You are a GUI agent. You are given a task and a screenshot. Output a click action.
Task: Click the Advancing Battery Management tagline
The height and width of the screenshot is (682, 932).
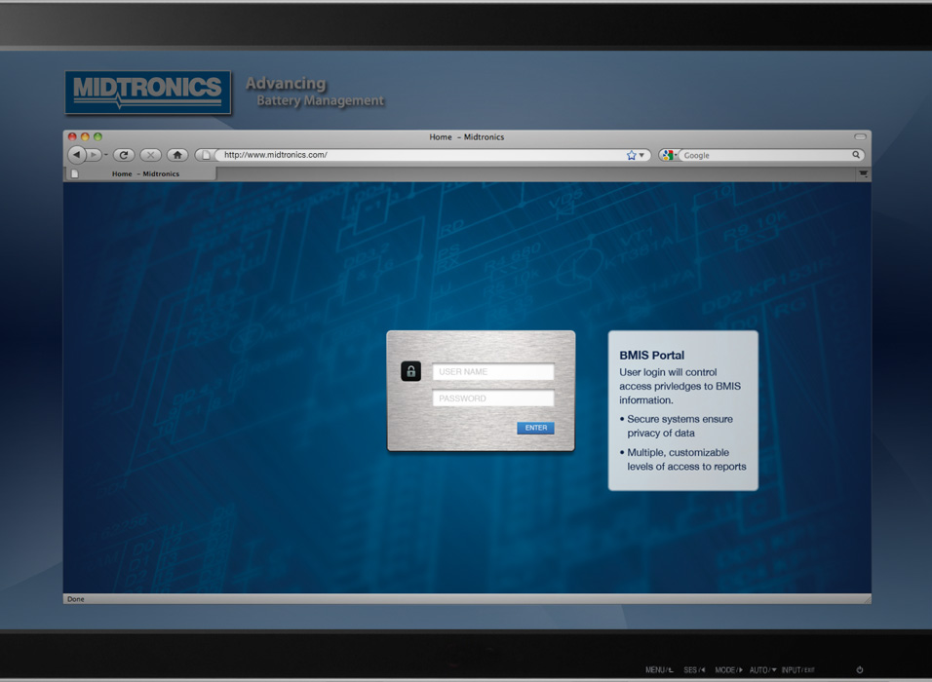[x=315, y=93]
